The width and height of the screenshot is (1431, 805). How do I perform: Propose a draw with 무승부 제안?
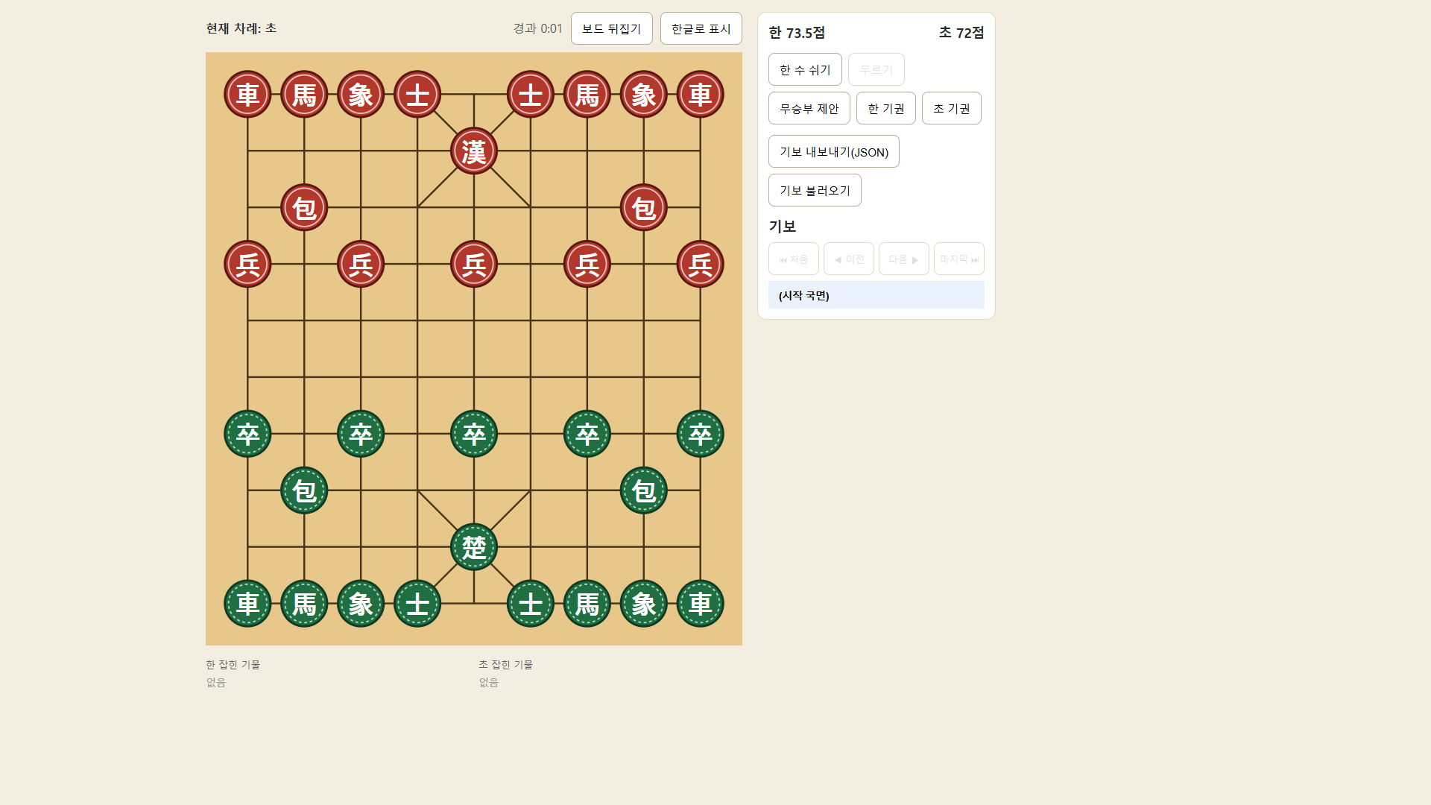coord(809,108)
